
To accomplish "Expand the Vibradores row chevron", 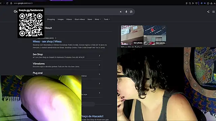I will [x=99, y=65].
